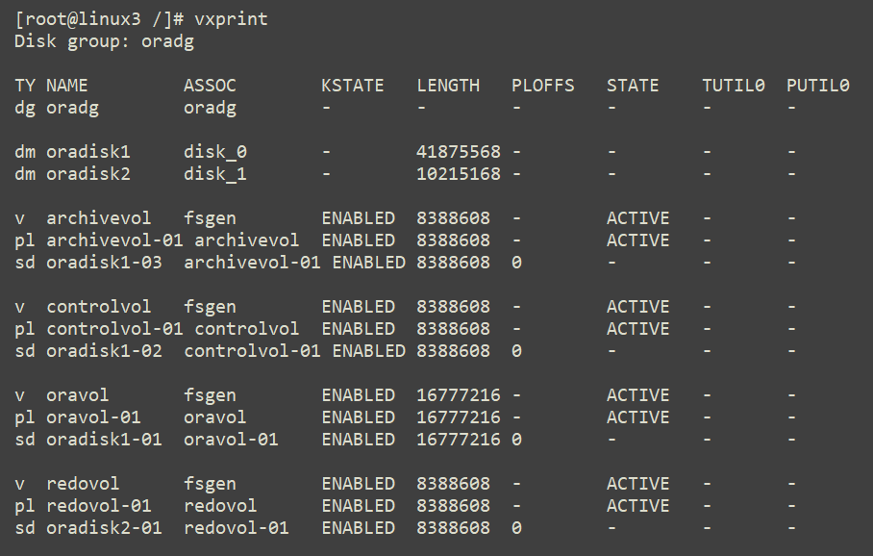Click the vxprint command text
Screen dimensions: 873x556
(231, 19)
